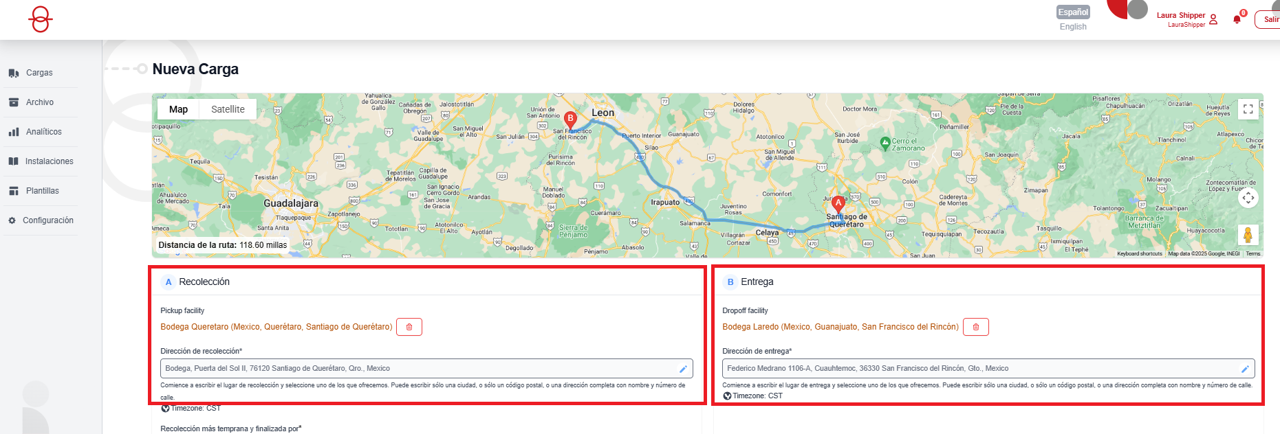Click Guadalajara label on map

tap(291, 203)
